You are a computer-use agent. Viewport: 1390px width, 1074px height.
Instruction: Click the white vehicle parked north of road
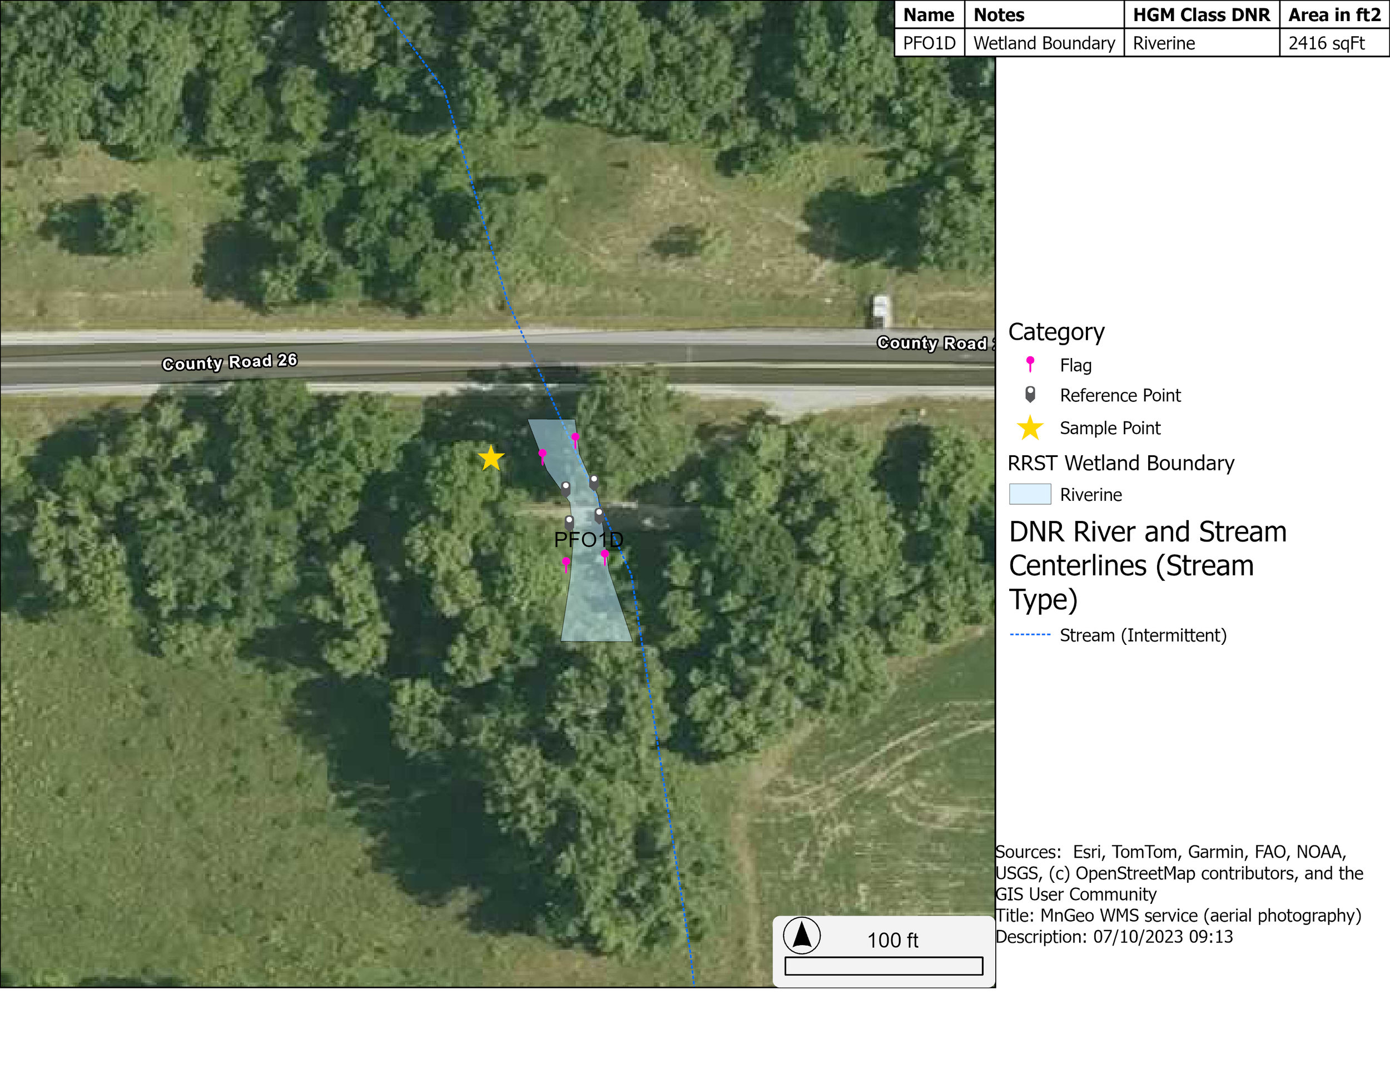[x=881, y=309]
